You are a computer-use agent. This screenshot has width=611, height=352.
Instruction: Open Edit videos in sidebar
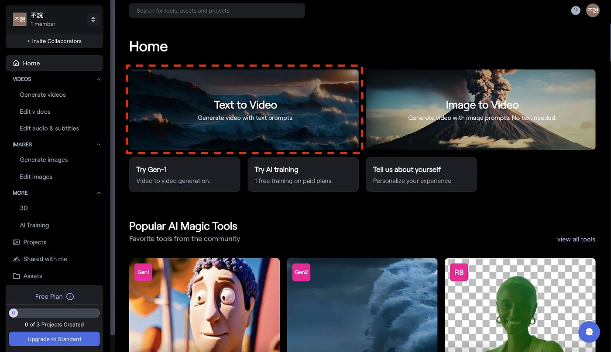(35, 112)
